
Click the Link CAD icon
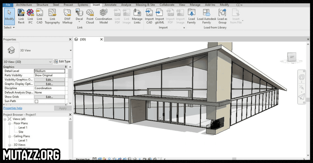point(39,12)
